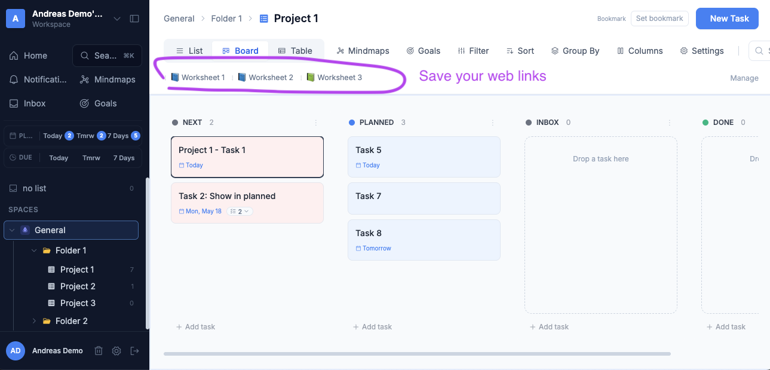Open Worksheet 3 link
This screenshot has height=370, width=770.
click(334, 78)
